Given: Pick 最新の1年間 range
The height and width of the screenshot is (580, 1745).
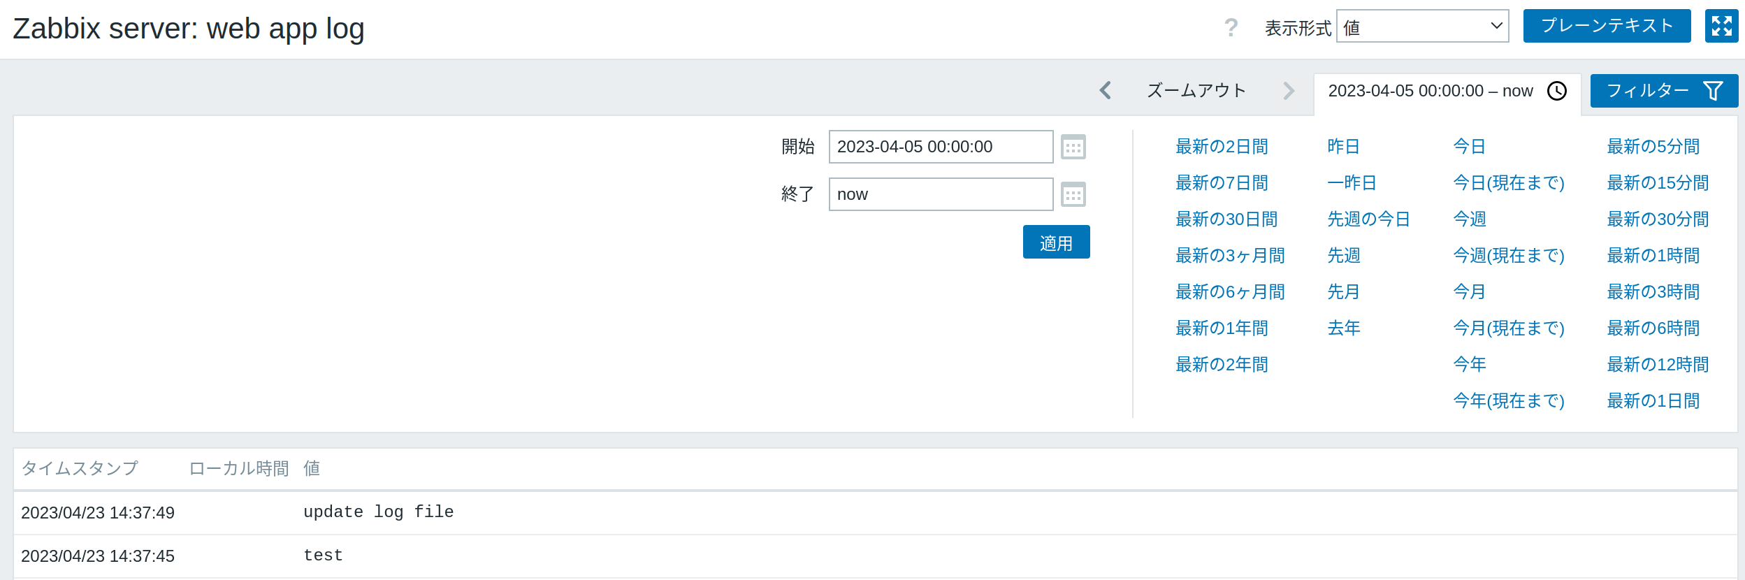Looking at the screenshot, I should click(1222, 328).
